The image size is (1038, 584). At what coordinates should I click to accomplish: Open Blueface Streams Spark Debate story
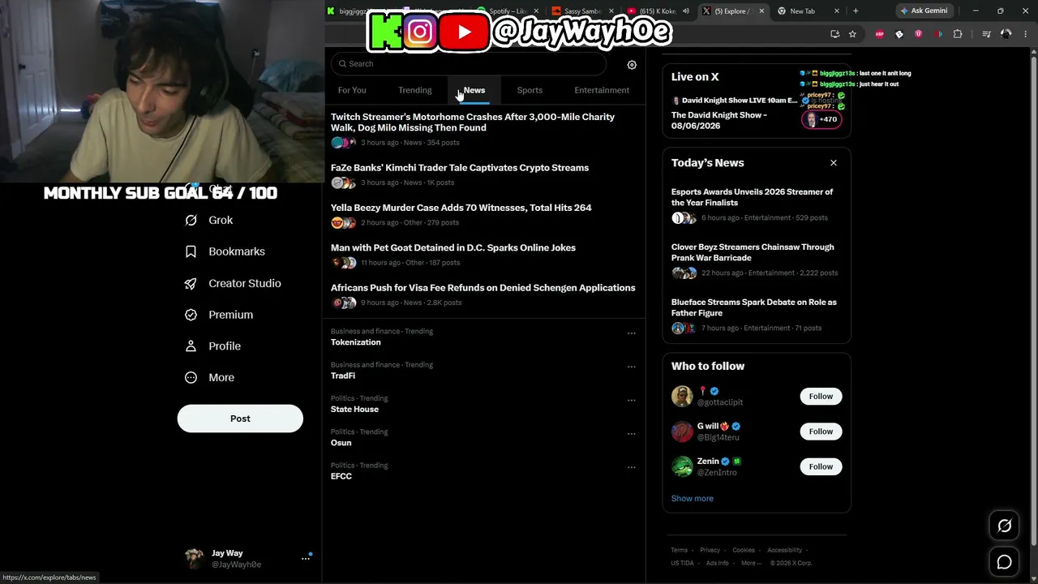[x=754, y=307]
